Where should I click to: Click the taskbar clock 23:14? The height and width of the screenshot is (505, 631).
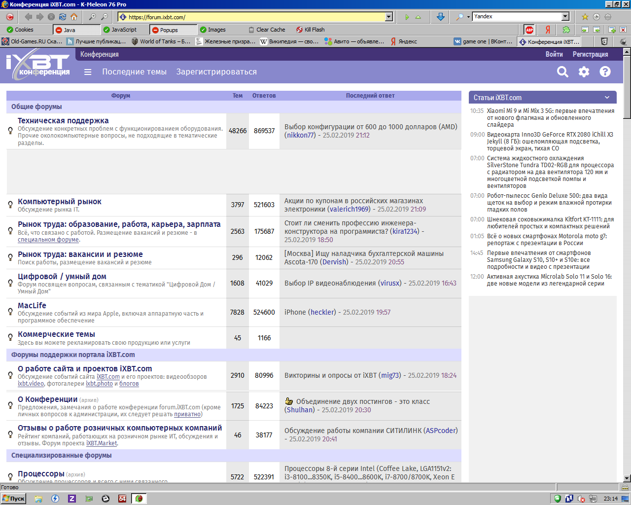point(611,499)
